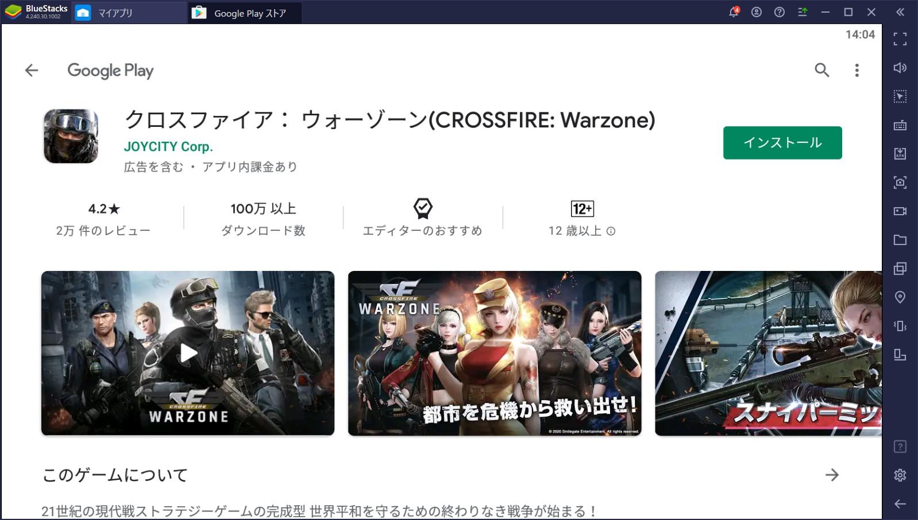Click the app title クロスファイア：ウォーゾーン
918x520 pixels.
pyautogui.click(x=389, y=120)
